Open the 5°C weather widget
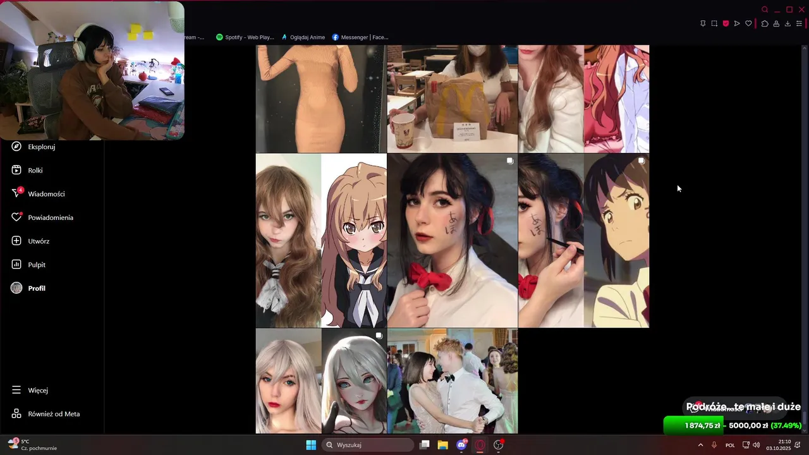This screenshot has width=809, height=455. click(x=33, y=445)
